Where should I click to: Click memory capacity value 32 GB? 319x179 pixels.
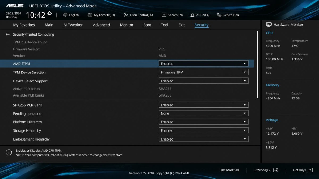point(295,98)
